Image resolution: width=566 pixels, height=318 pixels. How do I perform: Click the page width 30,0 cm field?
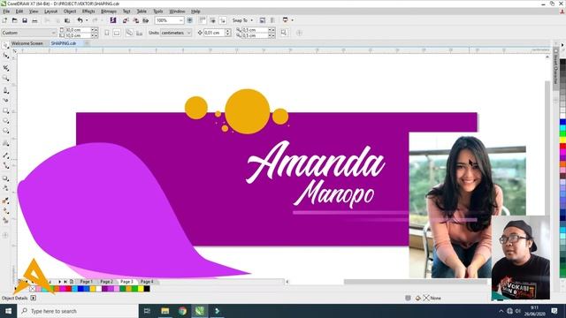78,30
